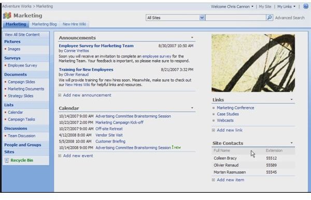Click Add new event
311x200 pixels.
(x=78, y=156)
